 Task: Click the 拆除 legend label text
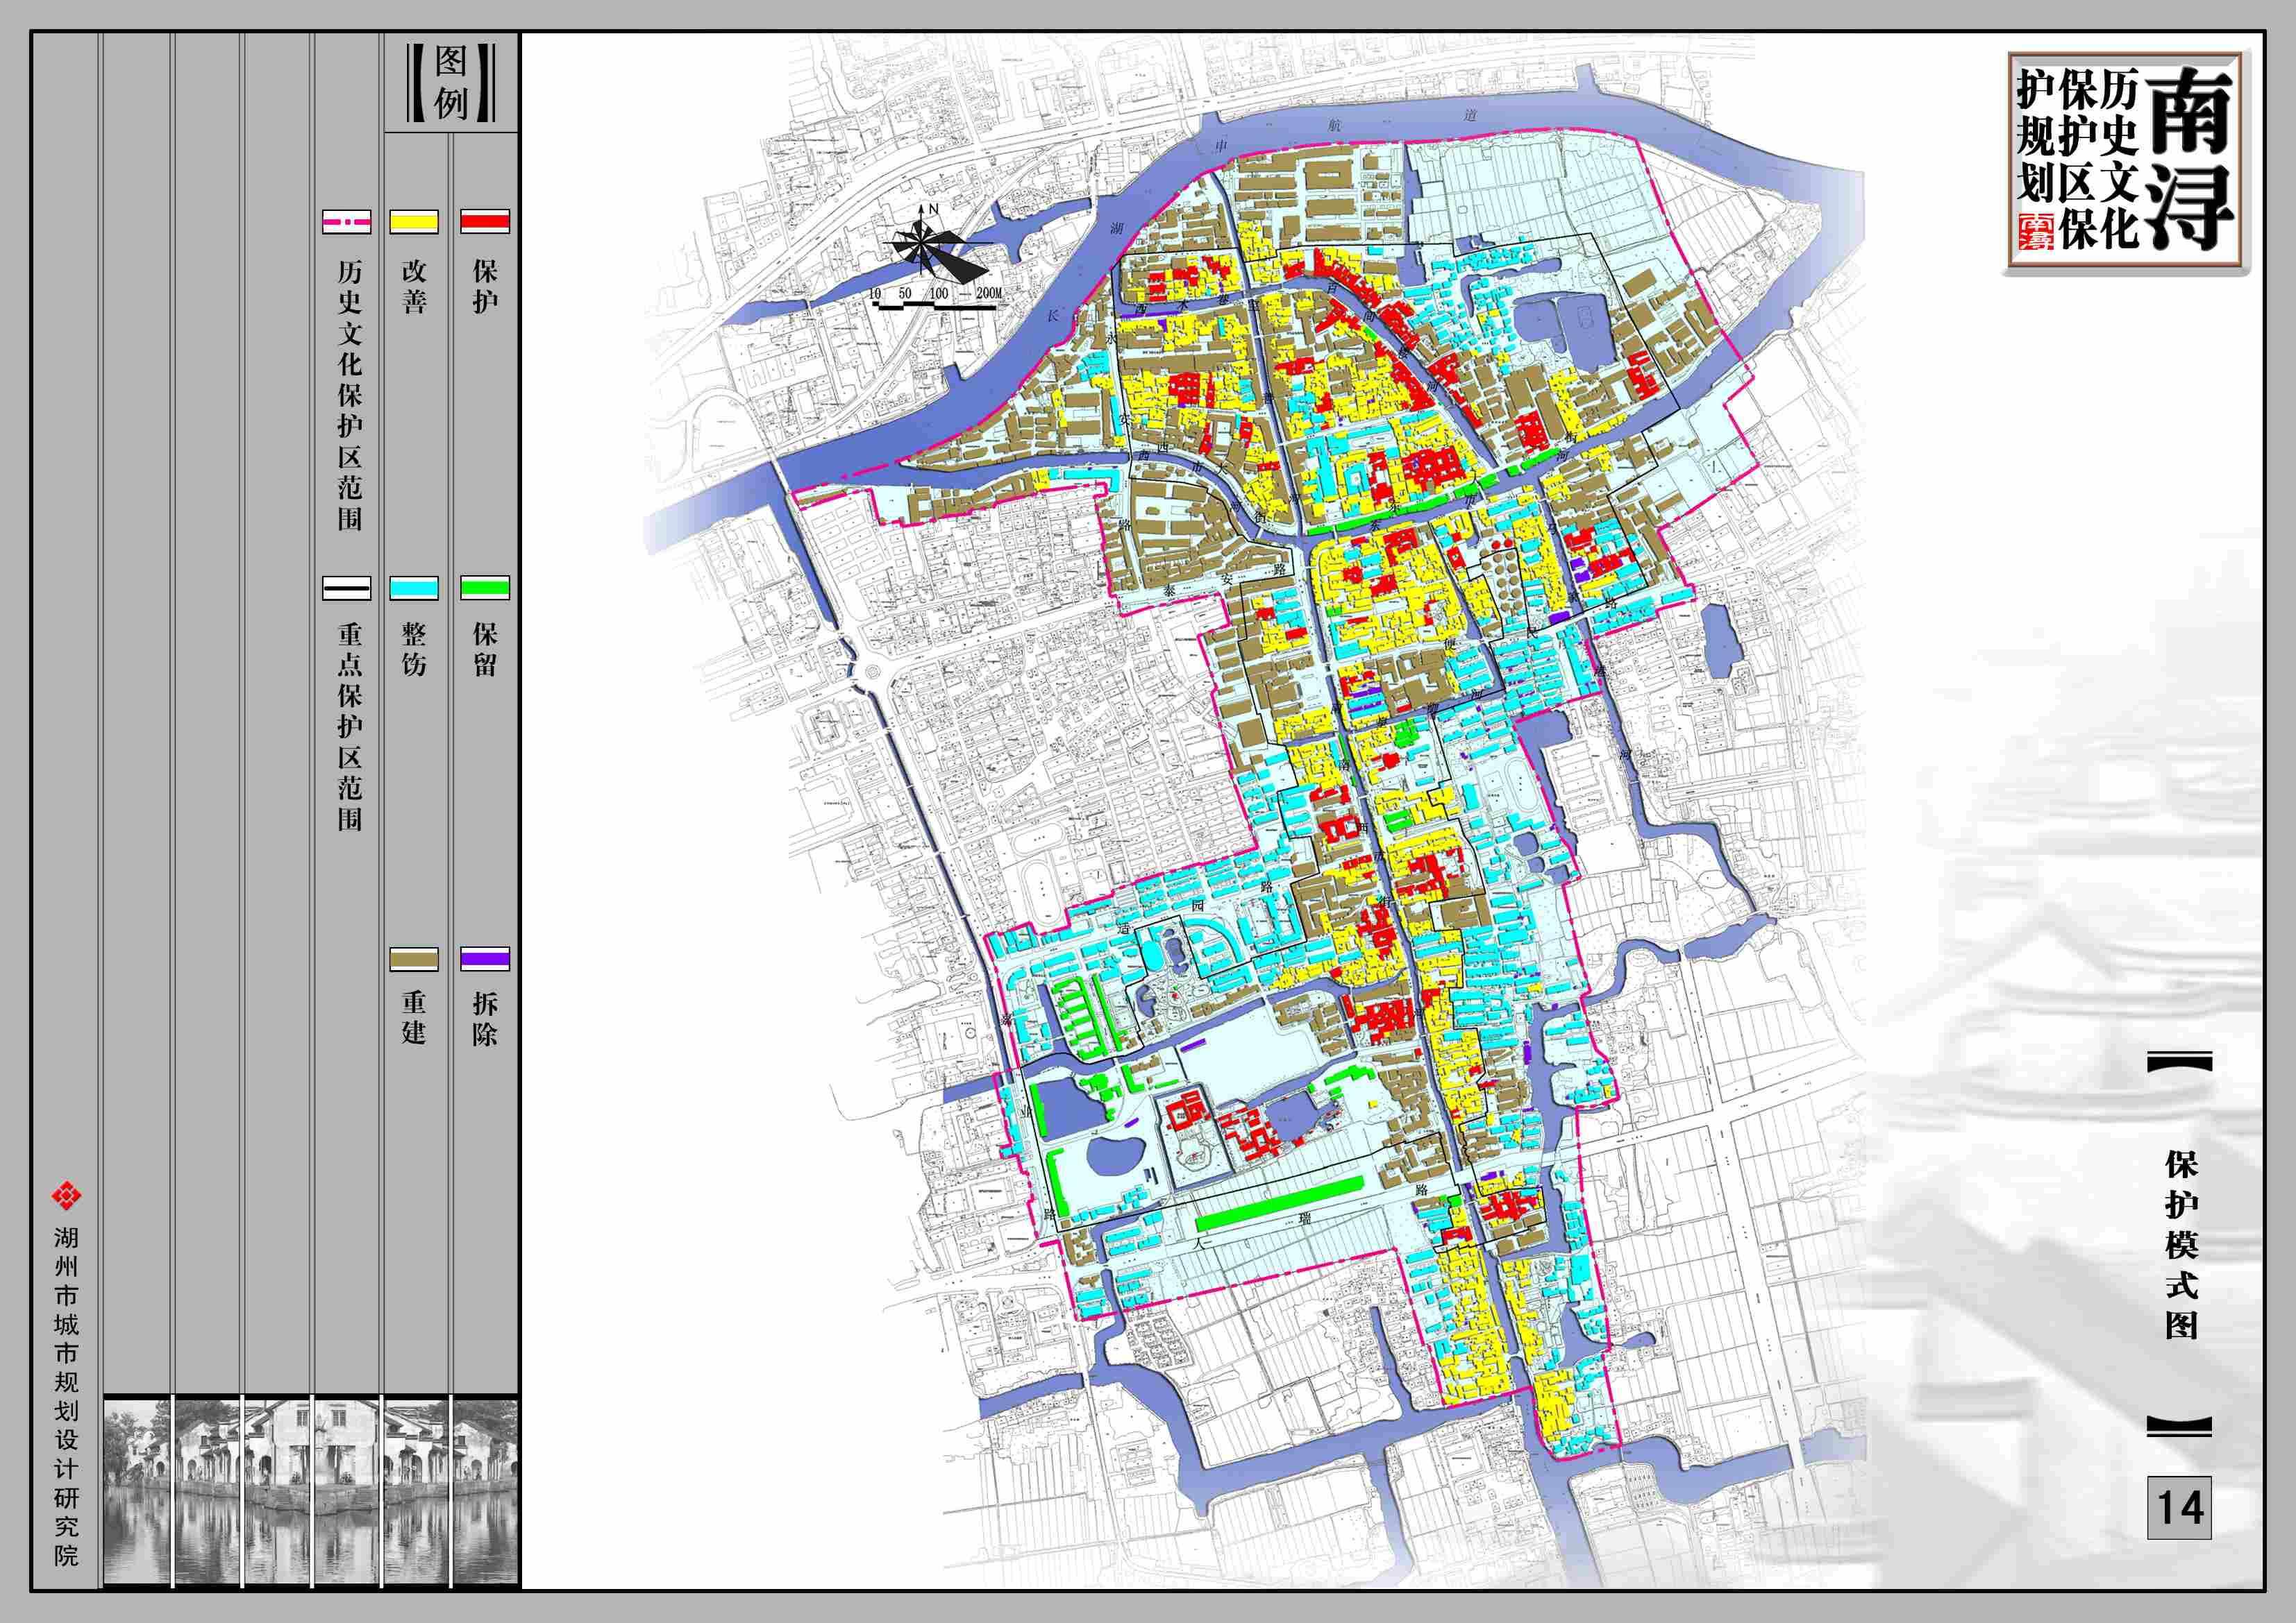point(485,1019)
